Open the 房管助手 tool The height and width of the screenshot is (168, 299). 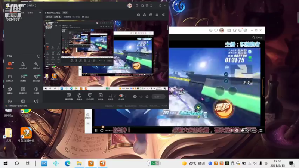tap(23, 66)
